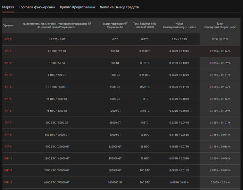Open the Торговля фьючерсами tab

[x=37, y=7]
